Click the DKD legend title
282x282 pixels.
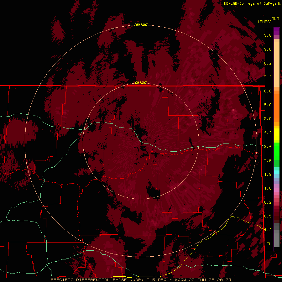(275, 19)
